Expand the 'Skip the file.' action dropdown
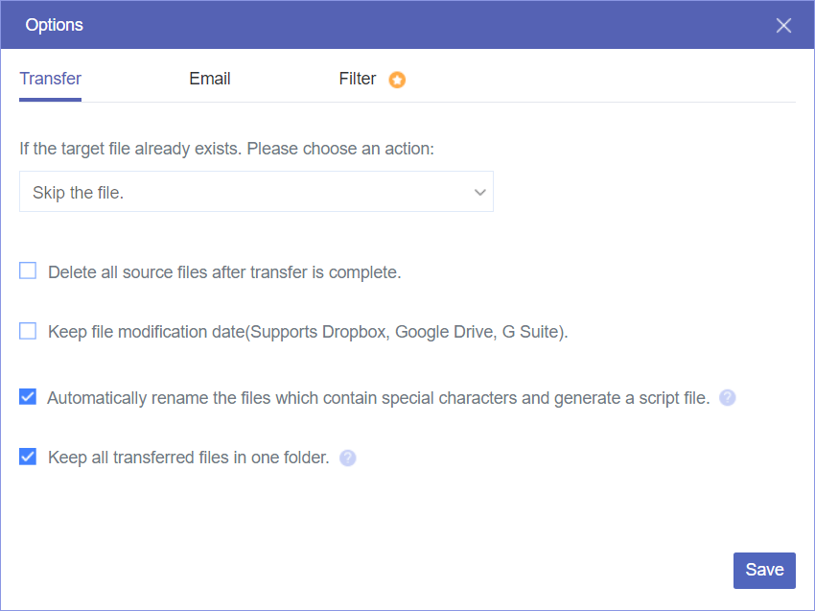Screen dimensions: 815x611 (x=256, y=192)
